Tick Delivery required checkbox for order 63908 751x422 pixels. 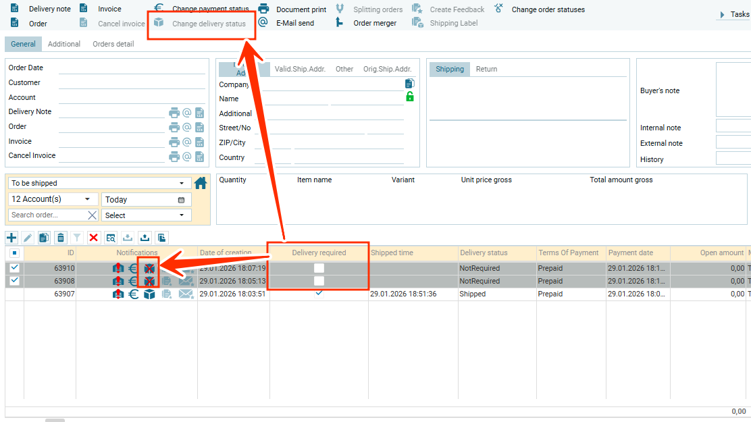pyautogui.click(x=319, y=281)
